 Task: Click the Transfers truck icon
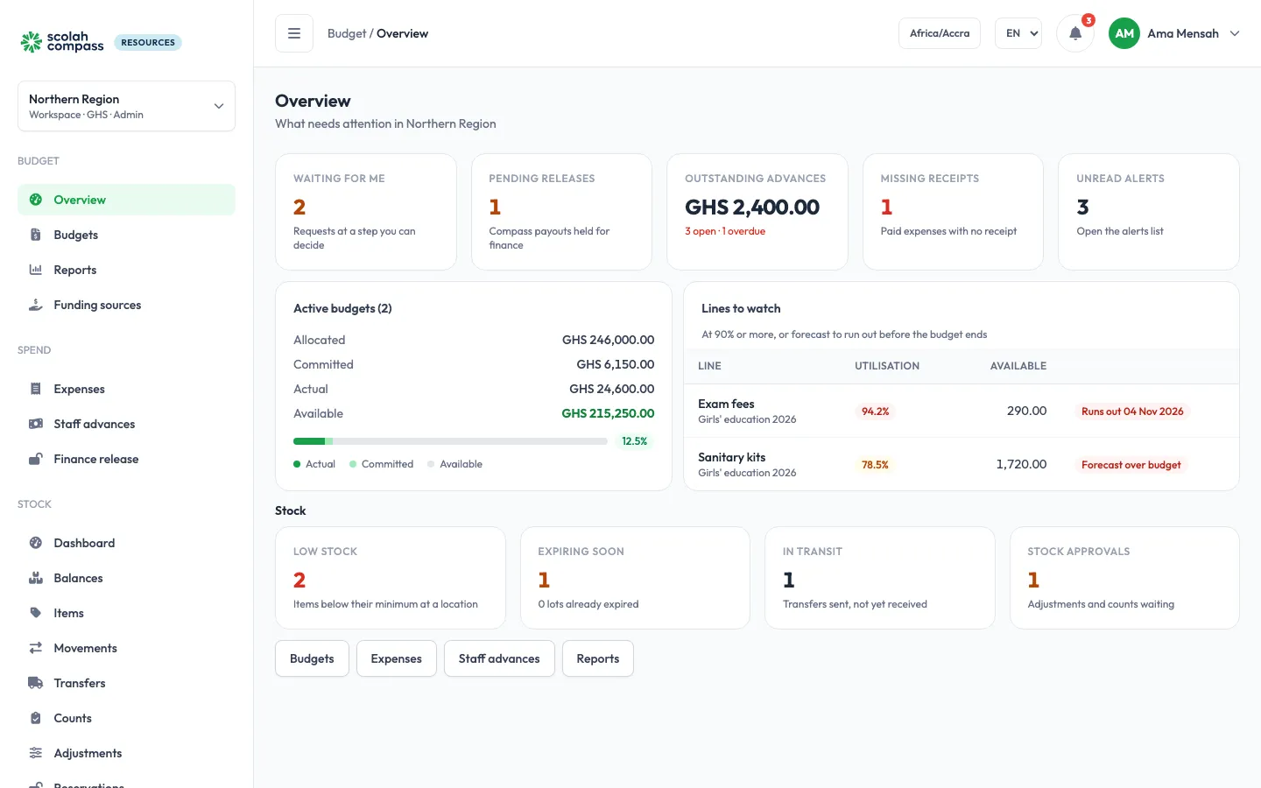pyautogui.click(x=36, y=683)
